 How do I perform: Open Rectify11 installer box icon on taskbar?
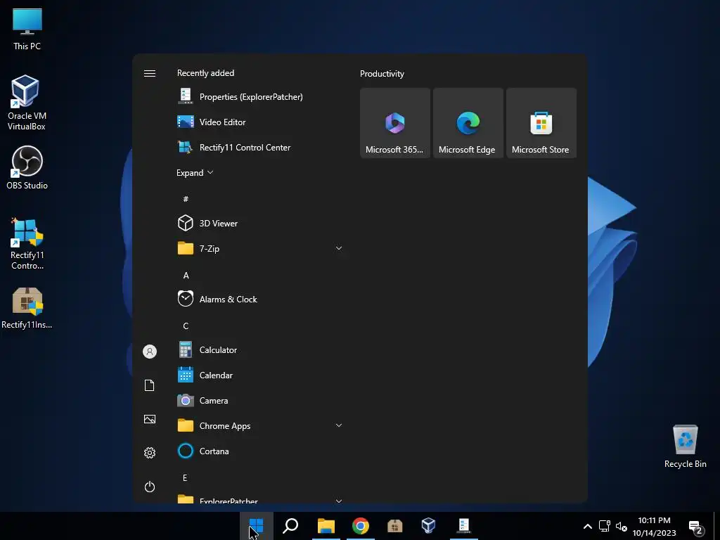point(395,526)
